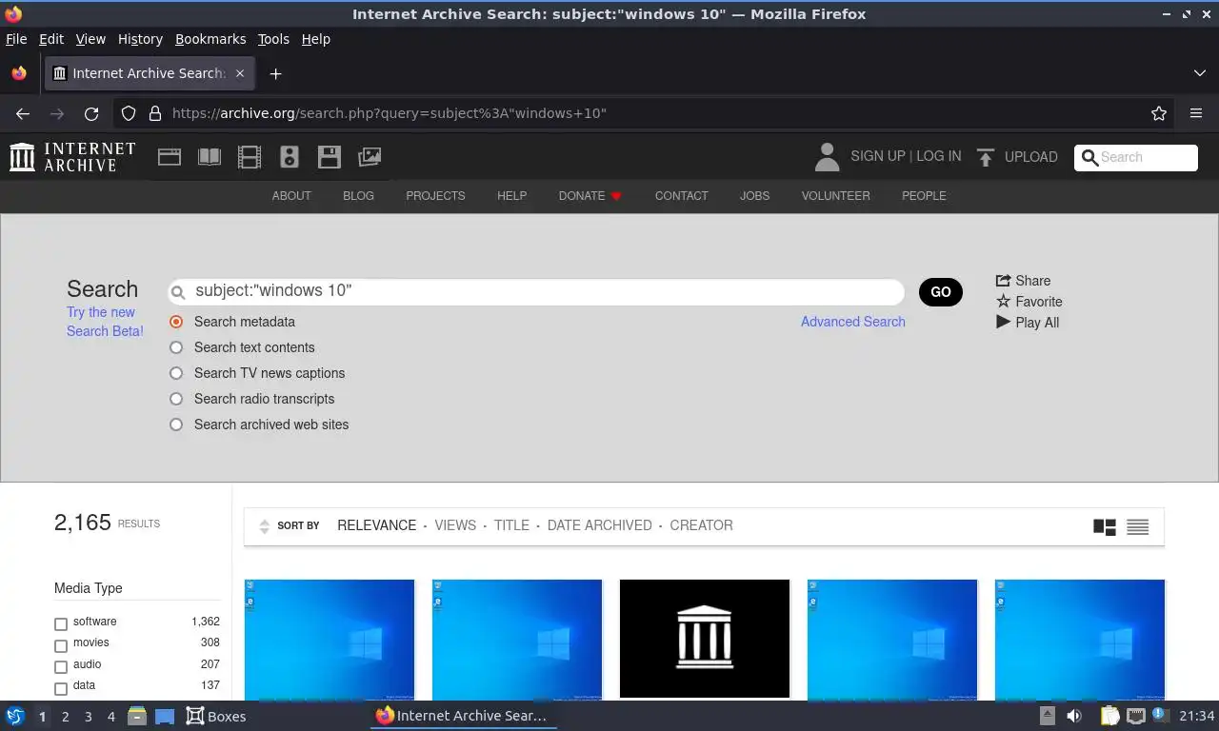Toggle sort direction arrows
Viewport: 1219px width, 731px height.
pos(265,526)
